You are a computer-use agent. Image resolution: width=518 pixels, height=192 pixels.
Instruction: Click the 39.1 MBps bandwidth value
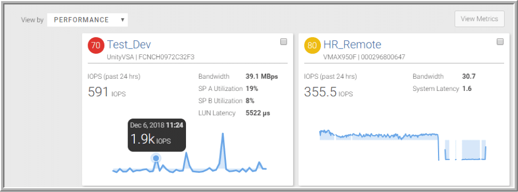coord(262,77)
